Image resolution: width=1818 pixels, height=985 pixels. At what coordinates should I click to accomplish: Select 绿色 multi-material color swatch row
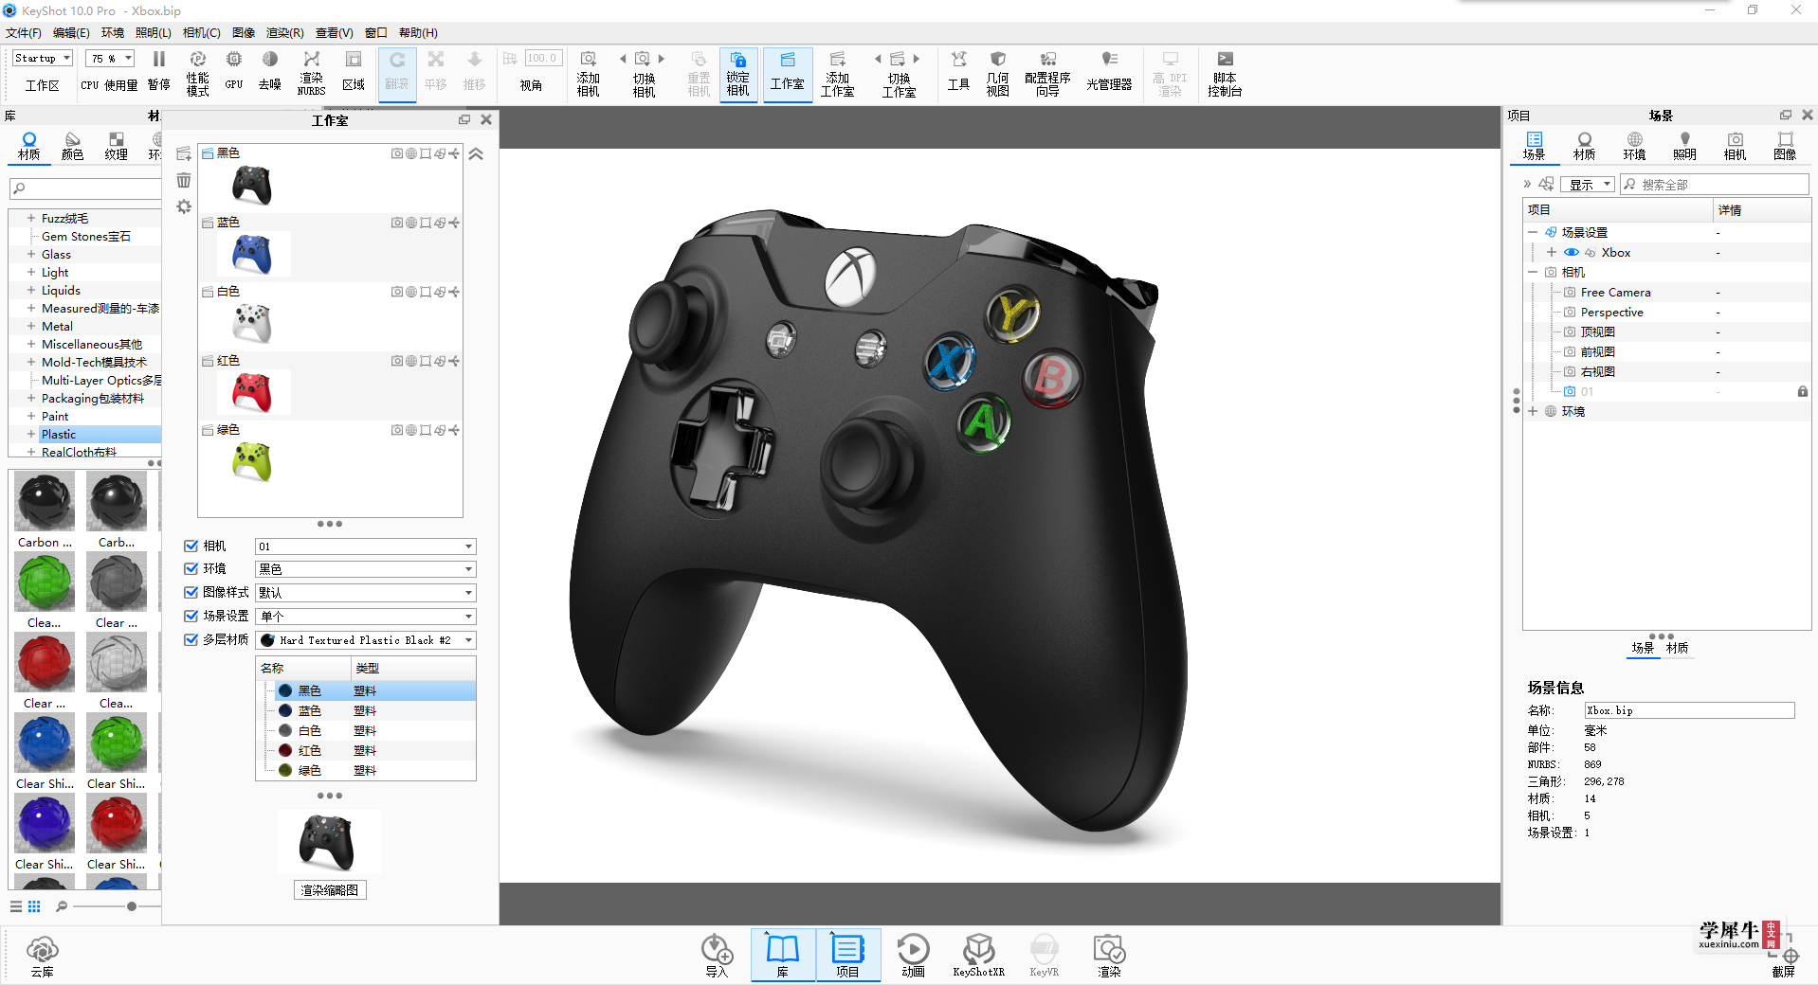366,770
